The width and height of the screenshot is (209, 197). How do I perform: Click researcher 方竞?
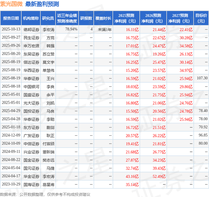tap(50, 38)
